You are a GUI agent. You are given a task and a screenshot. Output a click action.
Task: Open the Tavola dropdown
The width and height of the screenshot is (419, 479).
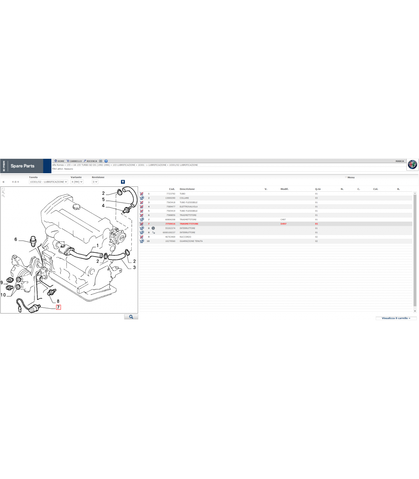point(48,182)
